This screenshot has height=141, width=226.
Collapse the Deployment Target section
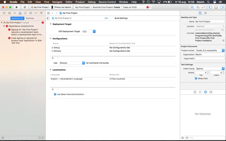[x=51, y=24]
